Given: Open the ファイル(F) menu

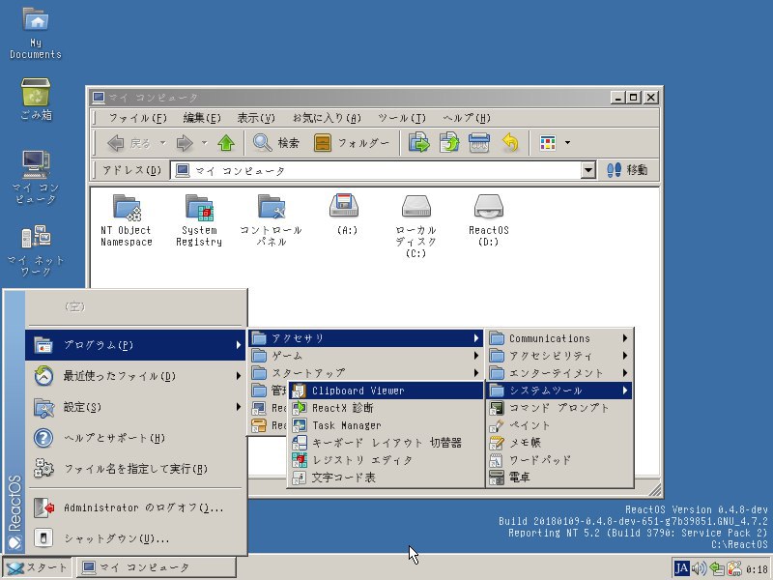Looking at the screenshot, I should click(x=137, y=118).
